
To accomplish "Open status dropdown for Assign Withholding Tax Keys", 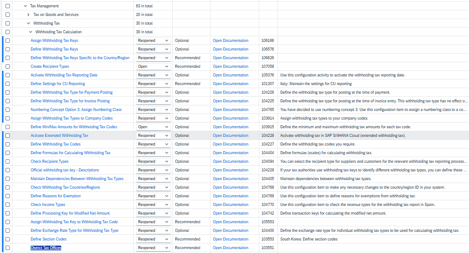I will (153, 41).
